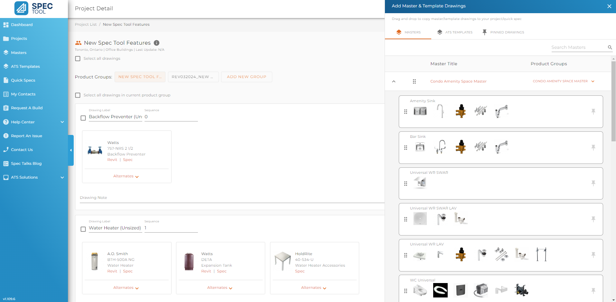616x302 pixels.
Task: Click the masters panel vertical scrollbar
Action: pos(613,101)
